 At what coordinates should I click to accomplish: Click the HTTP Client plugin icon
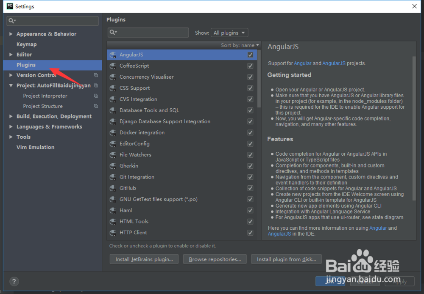point(113,233)
